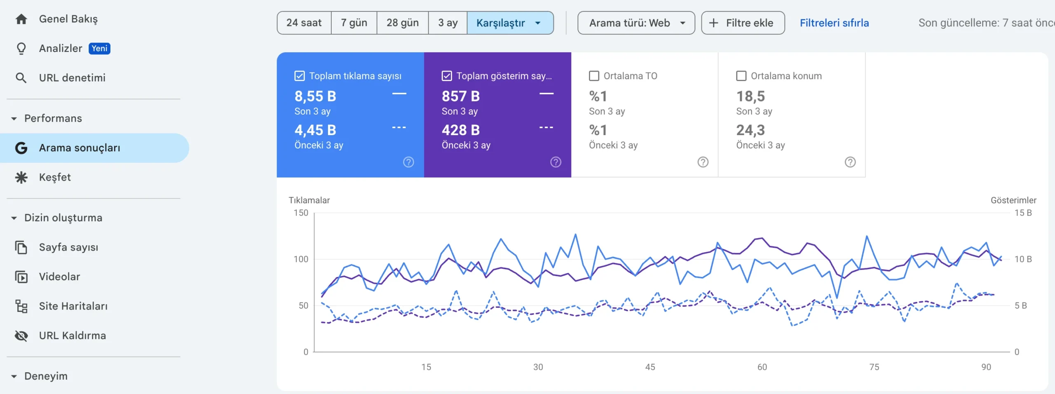Uncheck Toplam gösterim sayısı checkbox

point(447,76)
